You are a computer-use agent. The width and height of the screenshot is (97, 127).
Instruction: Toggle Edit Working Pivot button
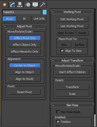click(72, 19)
